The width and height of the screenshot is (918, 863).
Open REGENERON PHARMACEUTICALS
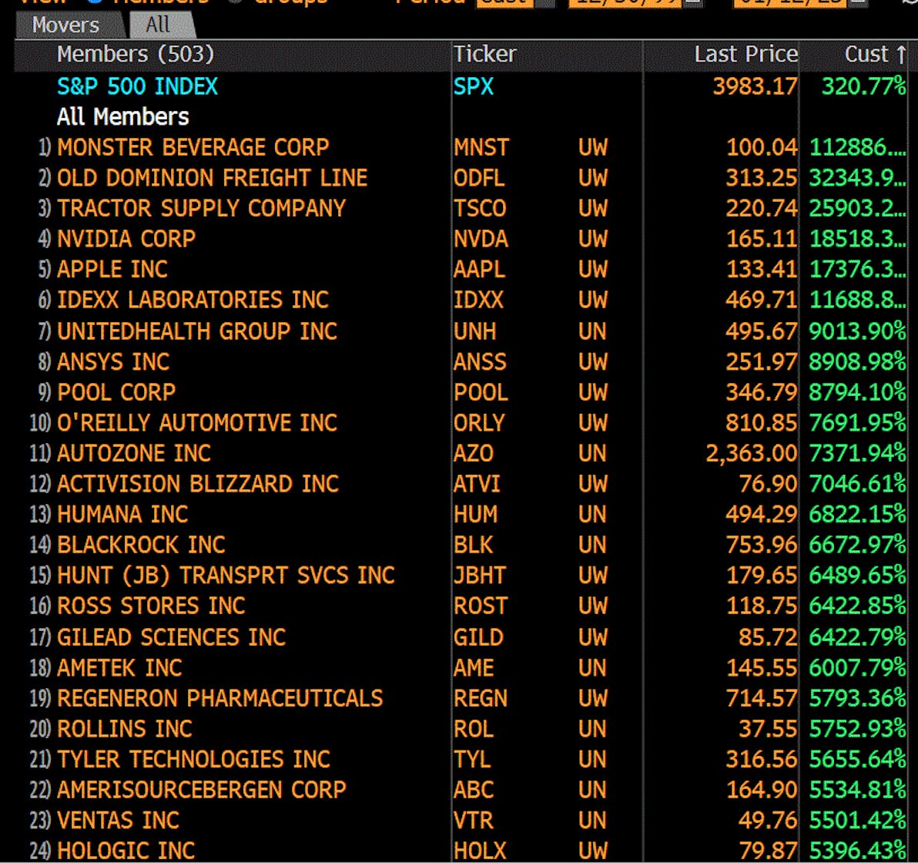pyautogui.click(x=220, y=698)
